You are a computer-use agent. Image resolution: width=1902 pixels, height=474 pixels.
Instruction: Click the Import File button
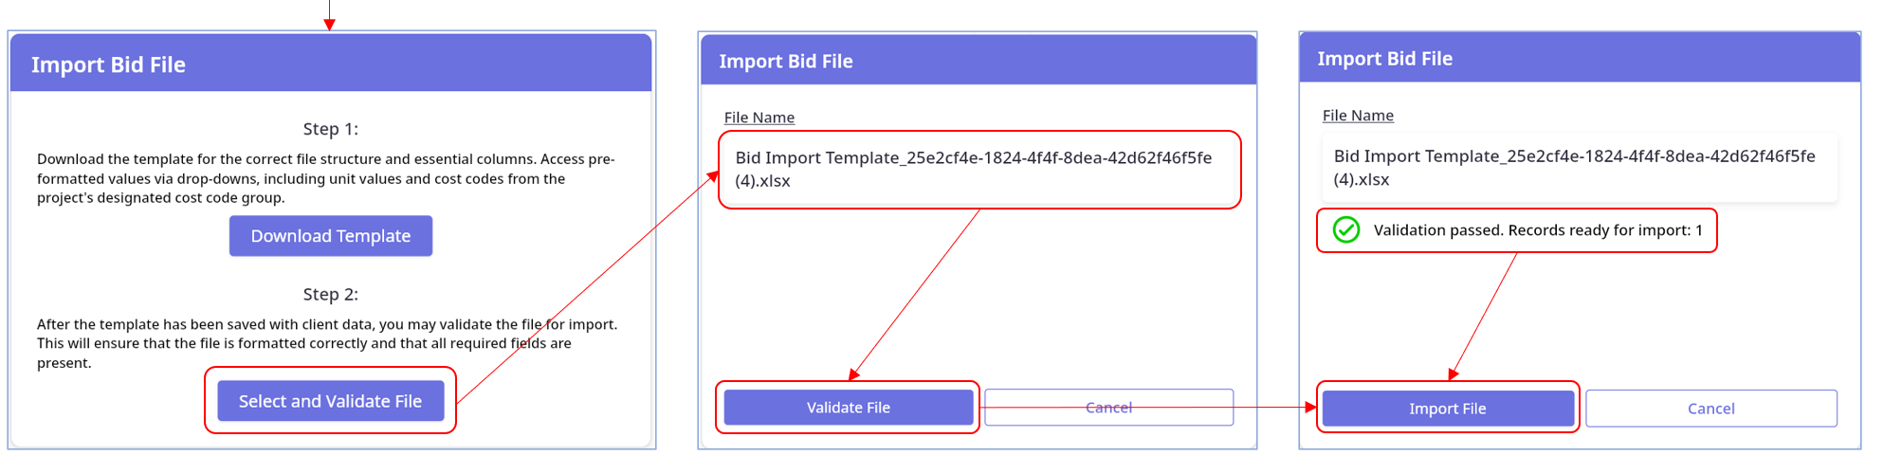tap(1448, 409)
